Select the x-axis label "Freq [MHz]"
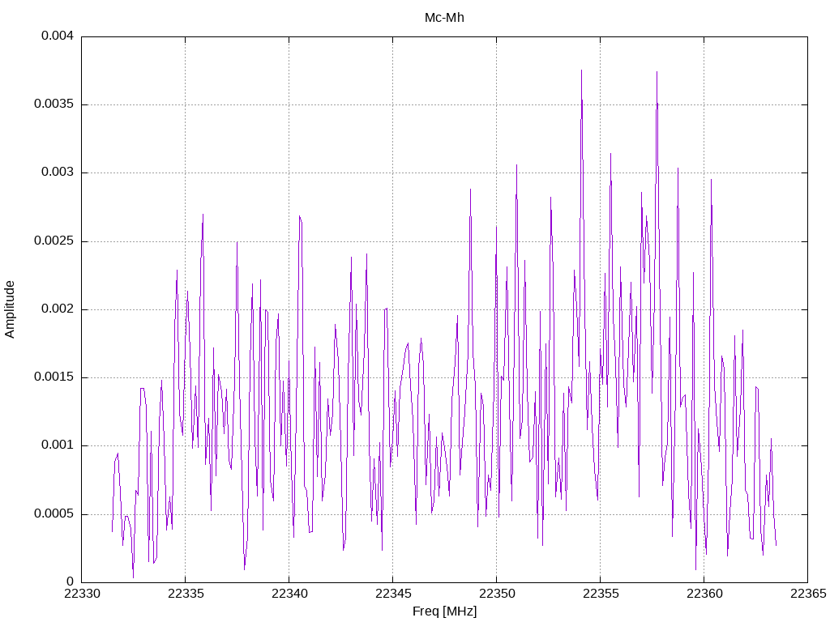 (x=444, y=611)
